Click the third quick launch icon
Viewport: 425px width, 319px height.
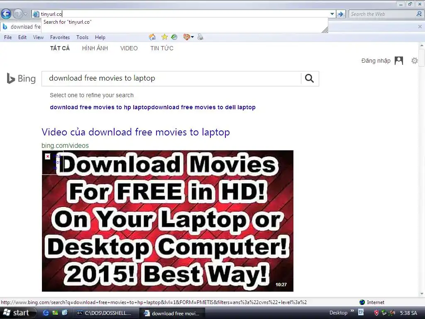coord(64,313)
